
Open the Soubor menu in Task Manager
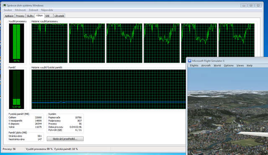point(8,10)
